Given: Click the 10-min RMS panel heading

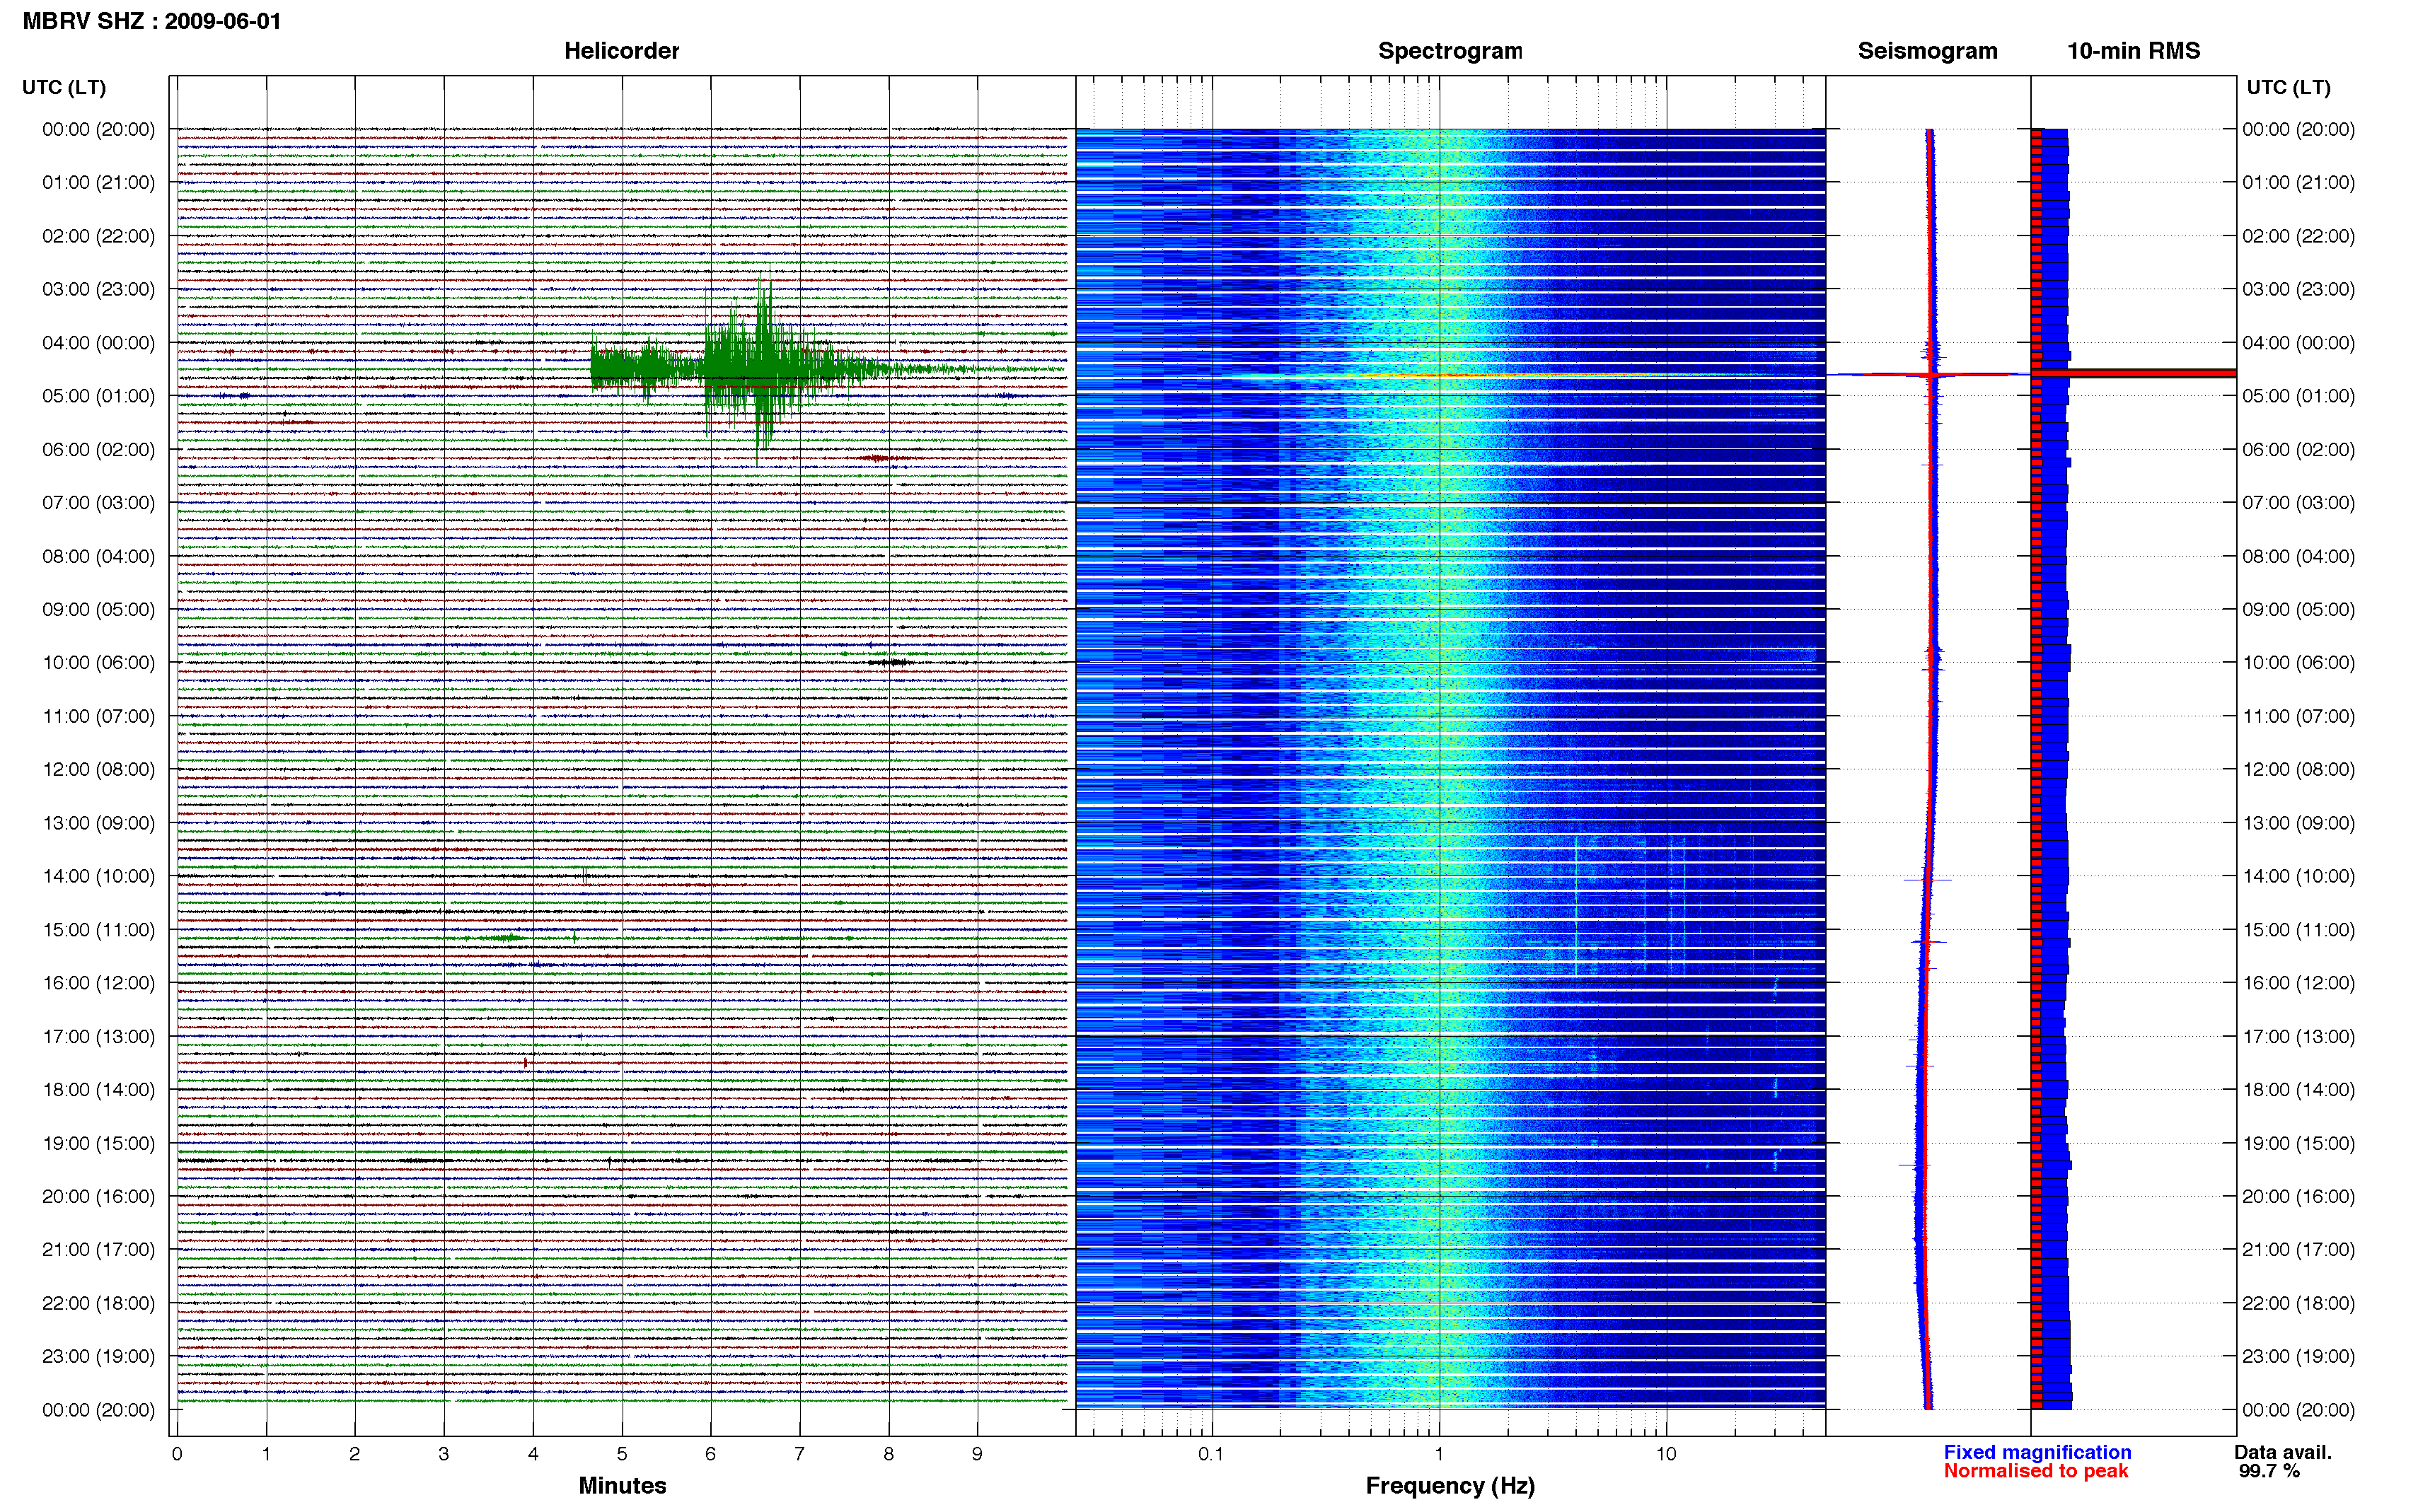Looking at the screenshot, I should click(x=2133, y=51).
